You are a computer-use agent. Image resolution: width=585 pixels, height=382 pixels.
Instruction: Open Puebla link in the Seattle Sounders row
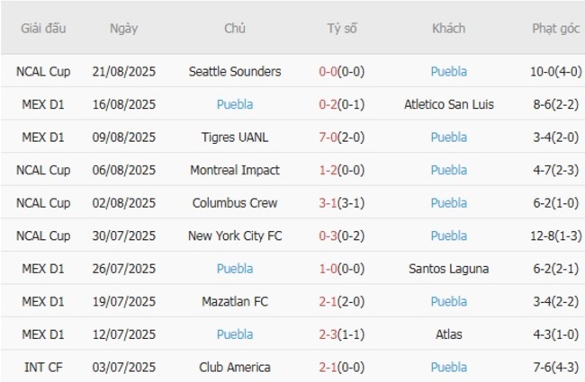(448, 72)
